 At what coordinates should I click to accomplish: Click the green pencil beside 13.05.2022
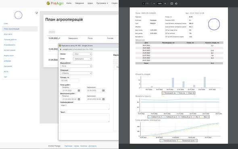click(59, 38)
